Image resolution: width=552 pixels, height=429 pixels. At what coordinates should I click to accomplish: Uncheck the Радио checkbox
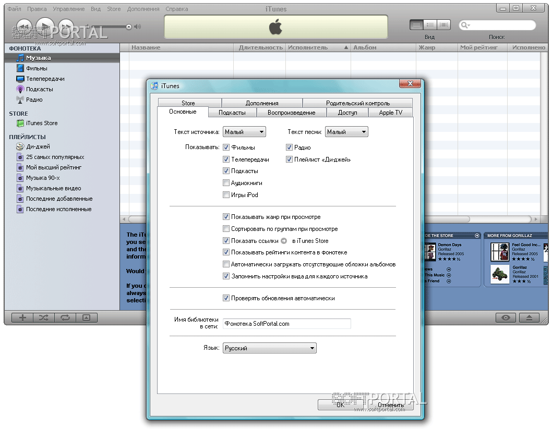[x=289, y=148]
